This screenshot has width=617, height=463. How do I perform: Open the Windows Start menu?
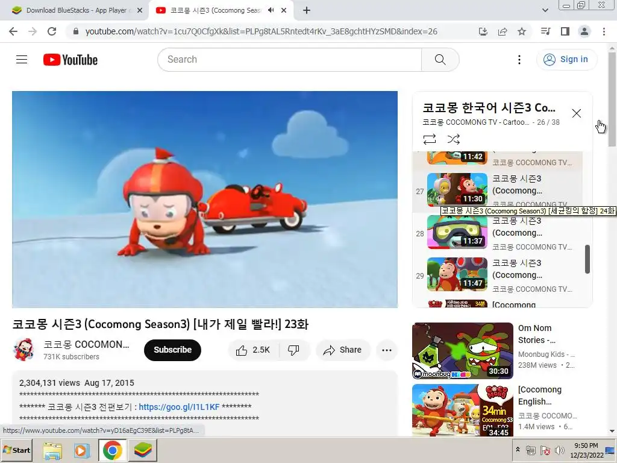(16, 450)
